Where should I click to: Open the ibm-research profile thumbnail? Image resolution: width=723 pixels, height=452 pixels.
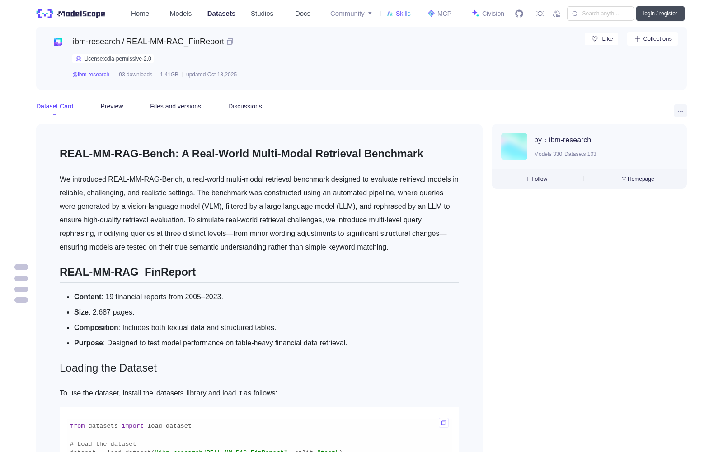514,146
